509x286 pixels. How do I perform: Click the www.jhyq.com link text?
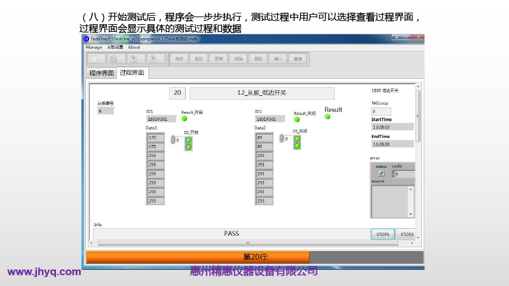click(44, 272)
